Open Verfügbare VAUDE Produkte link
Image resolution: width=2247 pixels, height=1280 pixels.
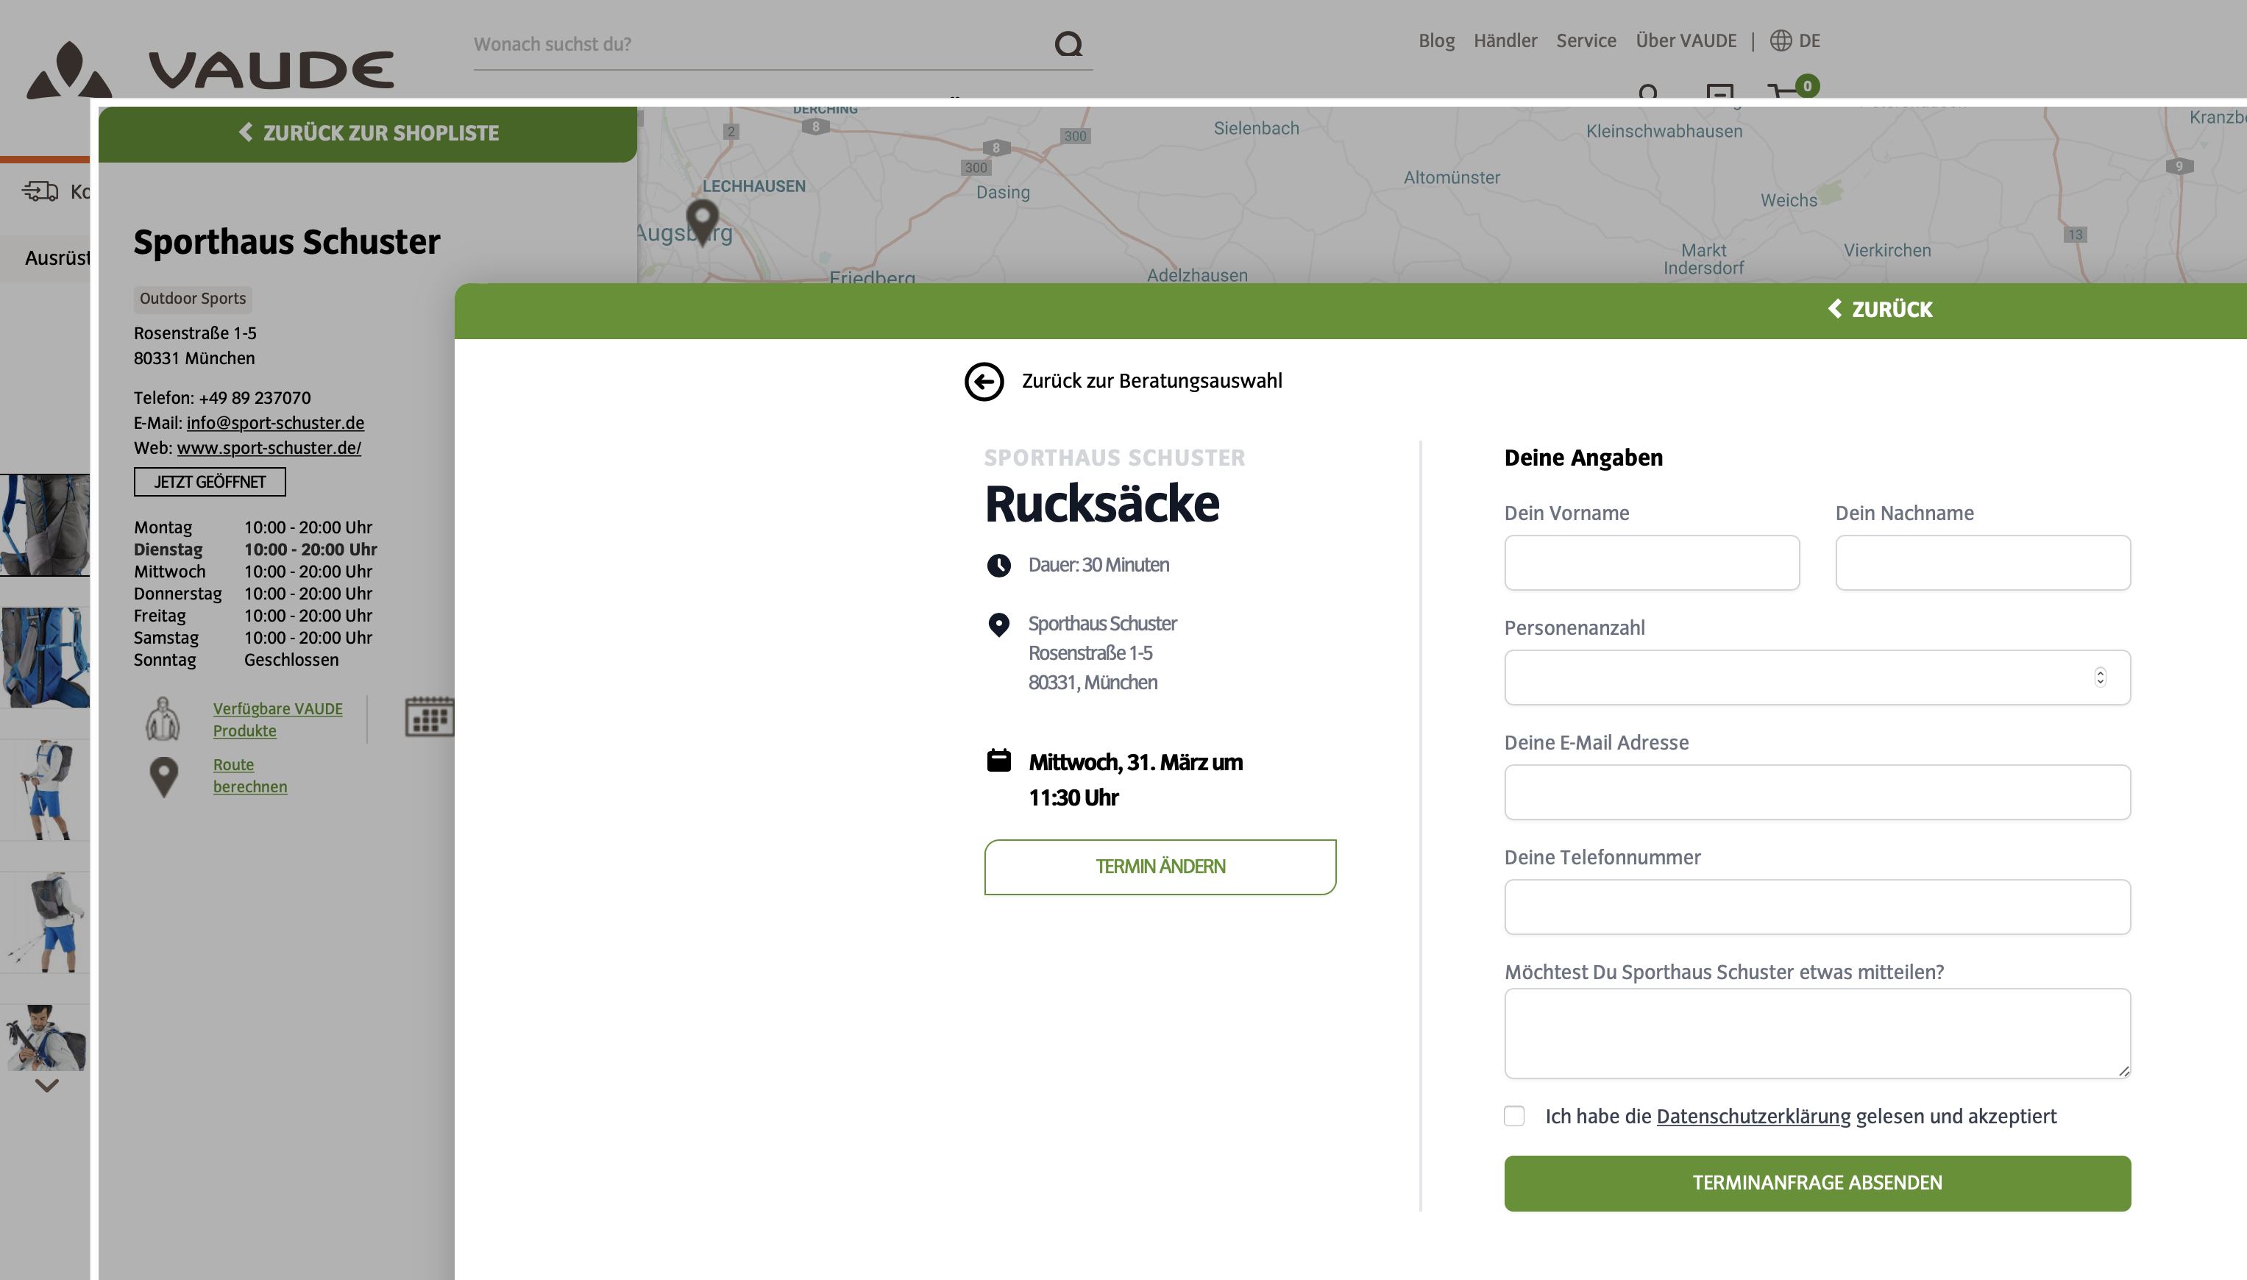(x=278, y=719)
